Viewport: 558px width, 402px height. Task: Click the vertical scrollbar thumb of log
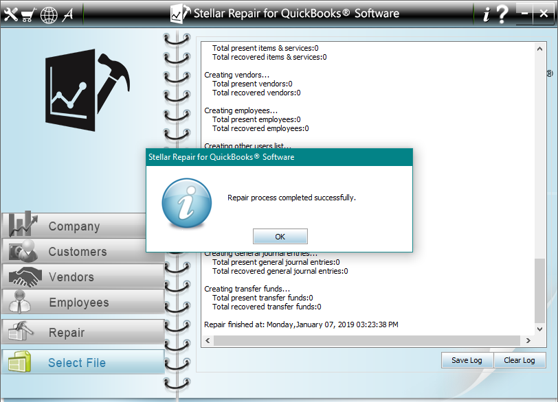pyautogui.click(x=540, y=290)
